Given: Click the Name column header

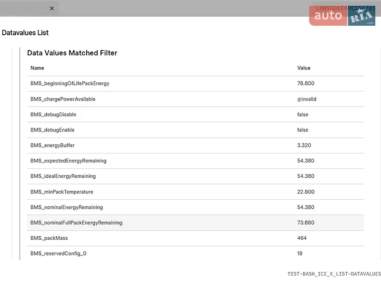Looking at the screenshot, I should 37,68.
